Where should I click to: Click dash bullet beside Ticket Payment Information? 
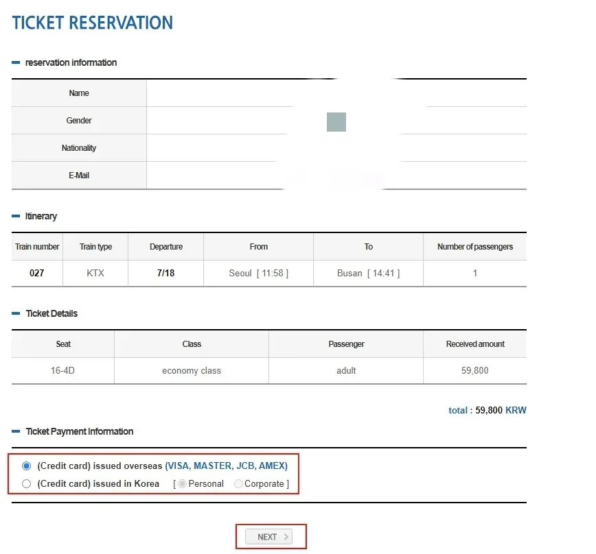point(16,431)
